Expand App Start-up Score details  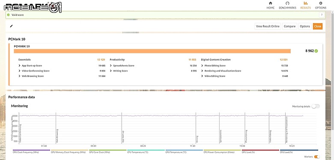click(19, 66)
